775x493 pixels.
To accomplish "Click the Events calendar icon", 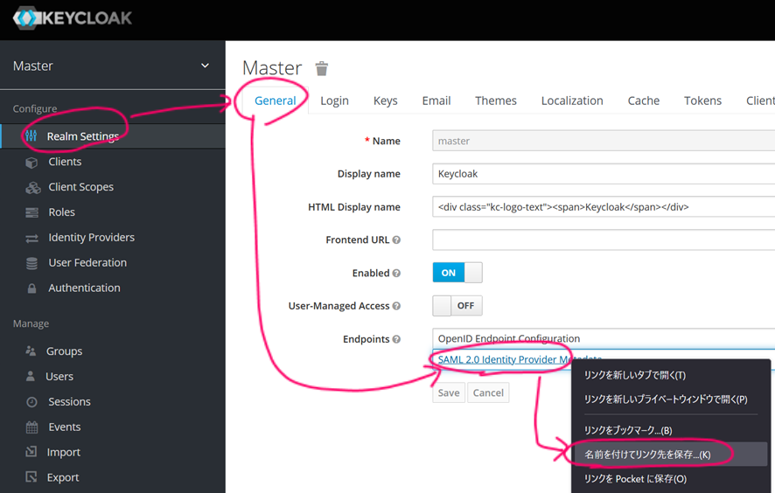I will tap(31, 427).
